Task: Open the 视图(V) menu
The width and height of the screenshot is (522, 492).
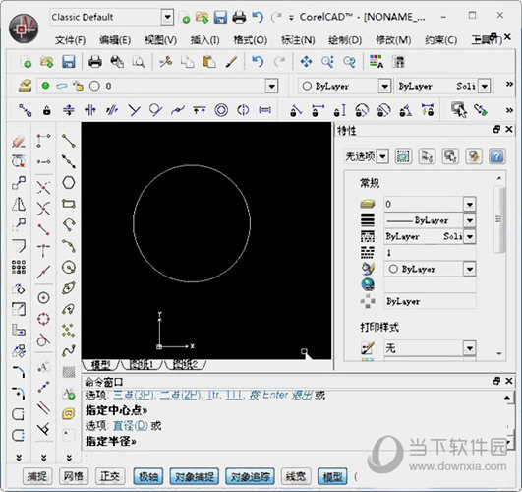Action: point(160,40)
